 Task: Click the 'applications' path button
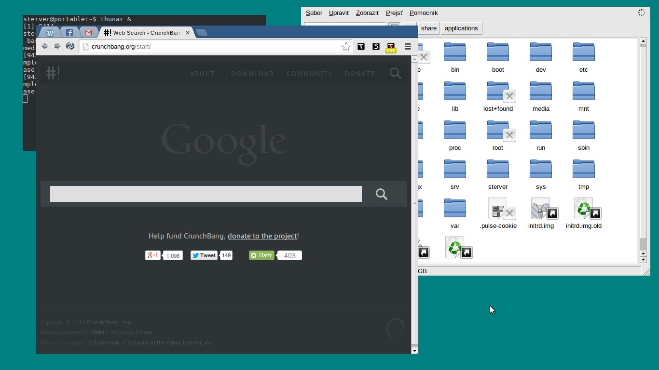pyautogui.click(x=461, y=28)
